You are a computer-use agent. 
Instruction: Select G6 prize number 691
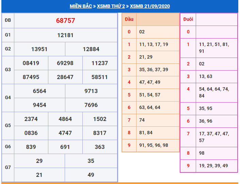[65, 147]
